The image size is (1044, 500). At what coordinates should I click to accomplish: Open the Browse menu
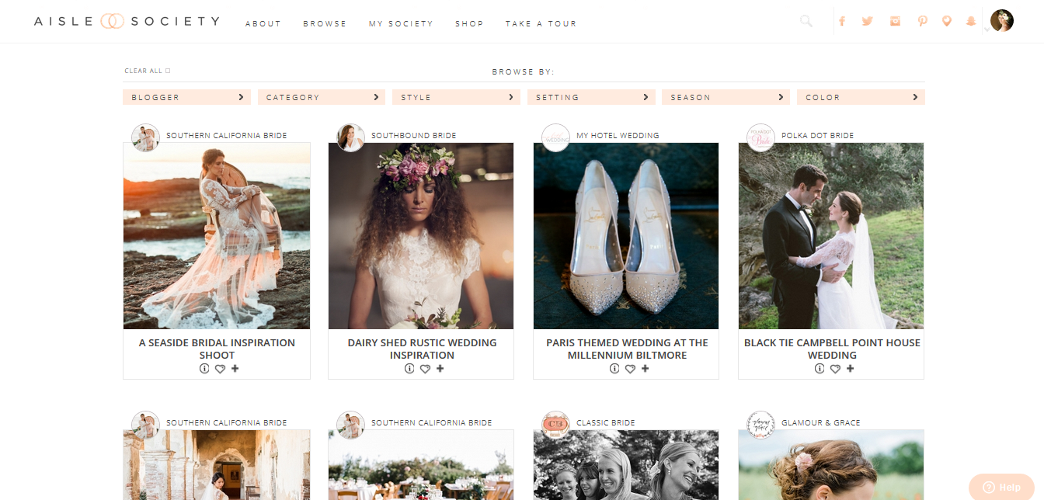[325, 24]
